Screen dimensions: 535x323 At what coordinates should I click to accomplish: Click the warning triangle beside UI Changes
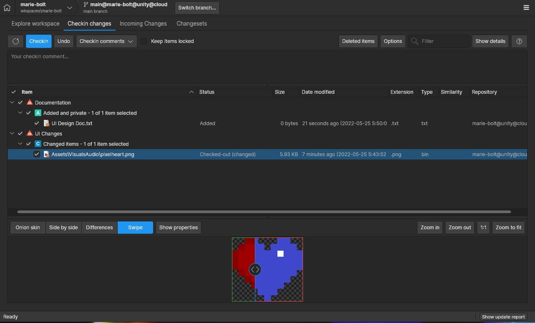(29, 133)
